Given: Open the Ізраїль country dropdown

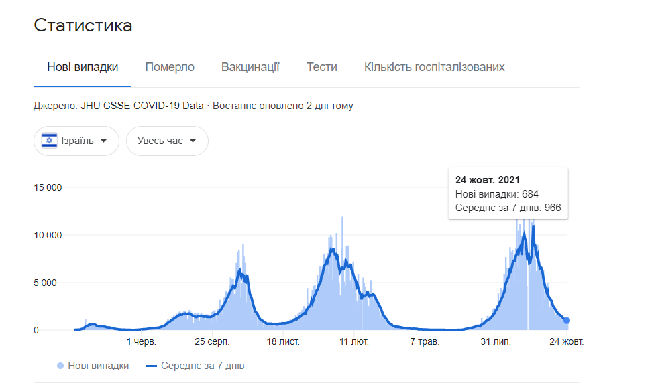Looking at the screenshot, I should [76, 141].
